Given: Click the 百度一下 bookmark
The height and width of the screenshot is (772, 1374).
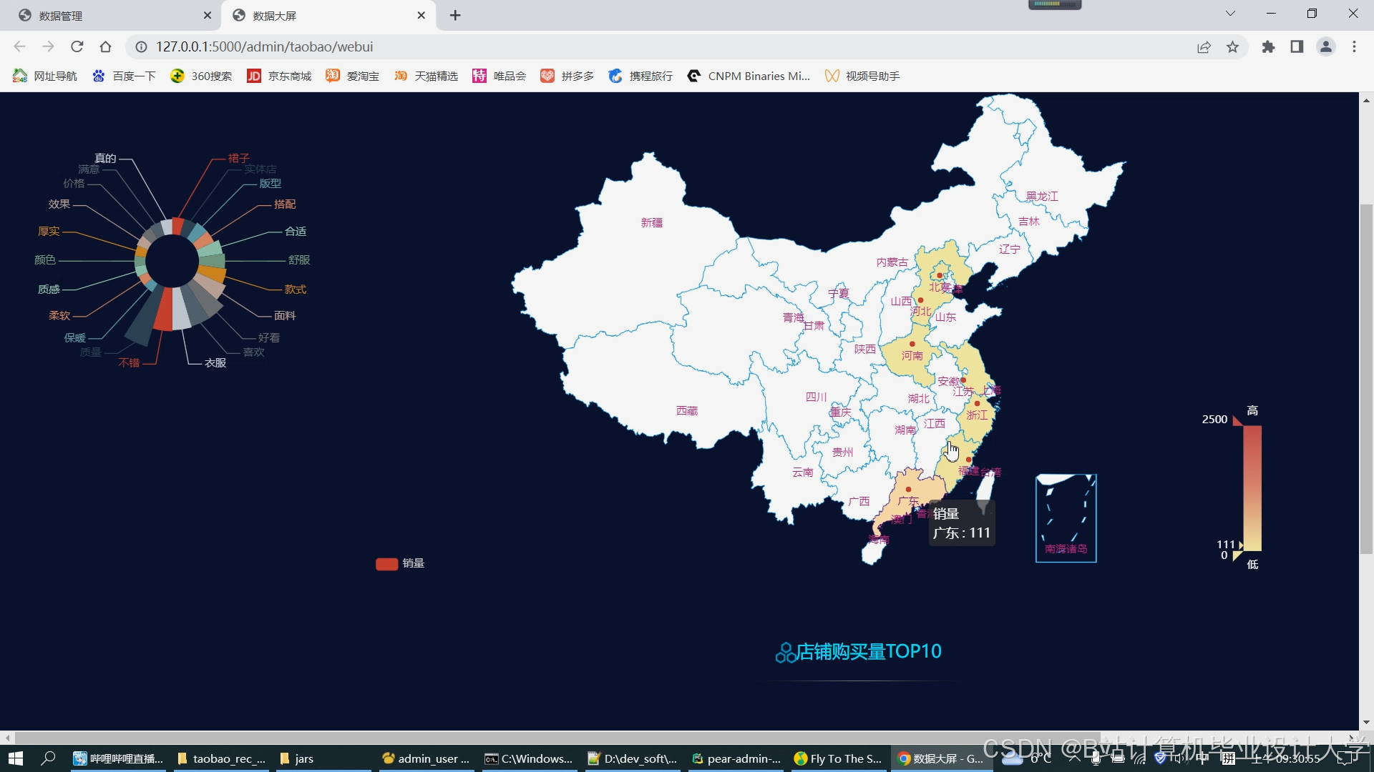Looking at the screenshot, I should pyautogui.click(x=124, y=76).
